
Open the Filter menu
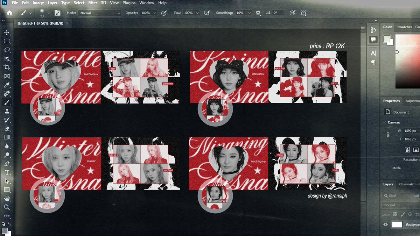pos(93,3)
